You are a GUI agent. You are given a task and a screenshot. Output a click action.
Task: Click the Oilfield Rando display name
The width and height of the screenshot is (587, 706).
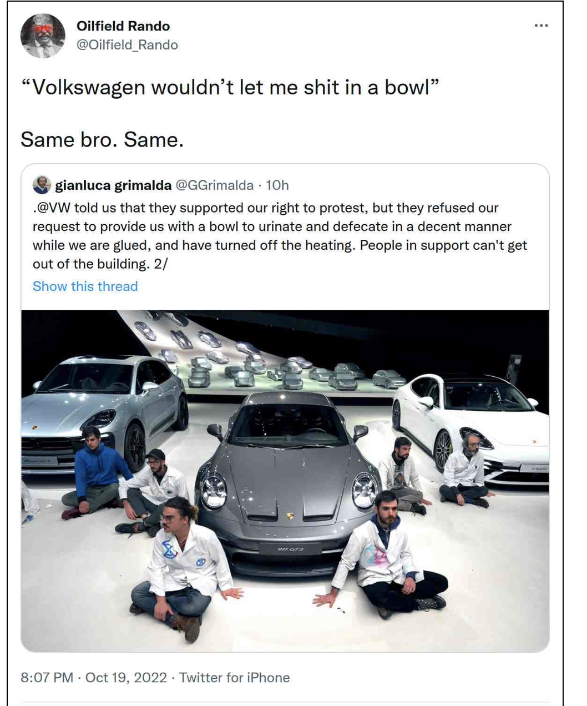(x=123, y=26)
